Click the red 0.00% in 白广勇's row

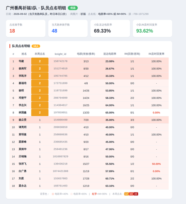click(x=156, y=171)
